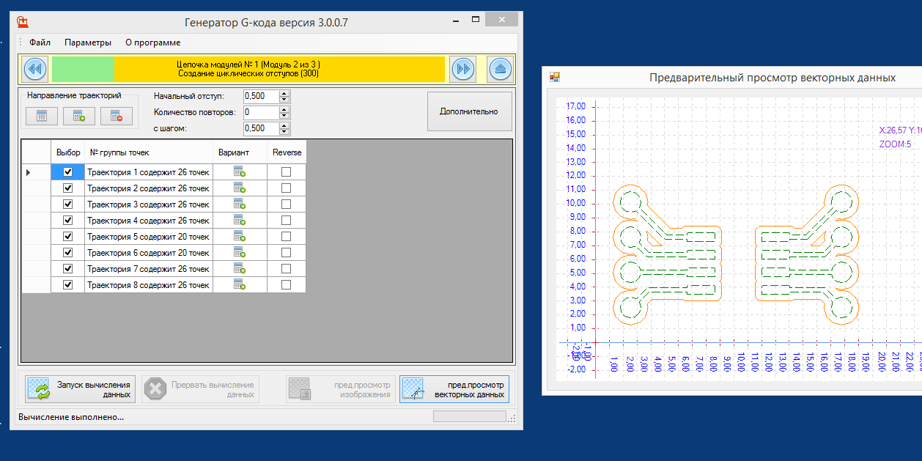Screen dimensions: 922x461
Task: Open the Параметры menu
Action: pyautogui.click(x=88, y=43)
